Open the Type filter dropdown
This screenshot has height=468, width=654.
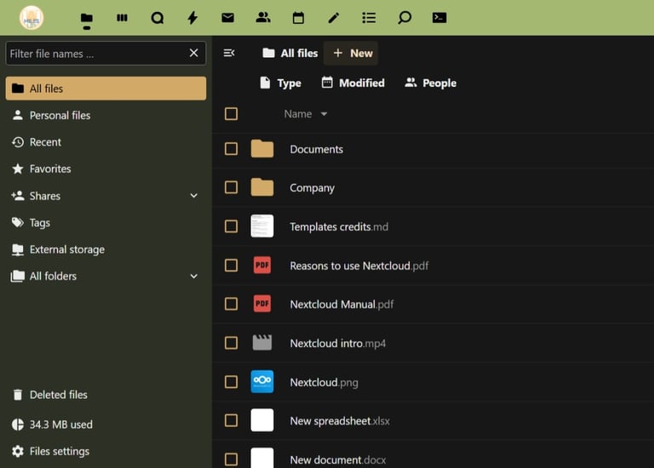(x=280, y=83)
